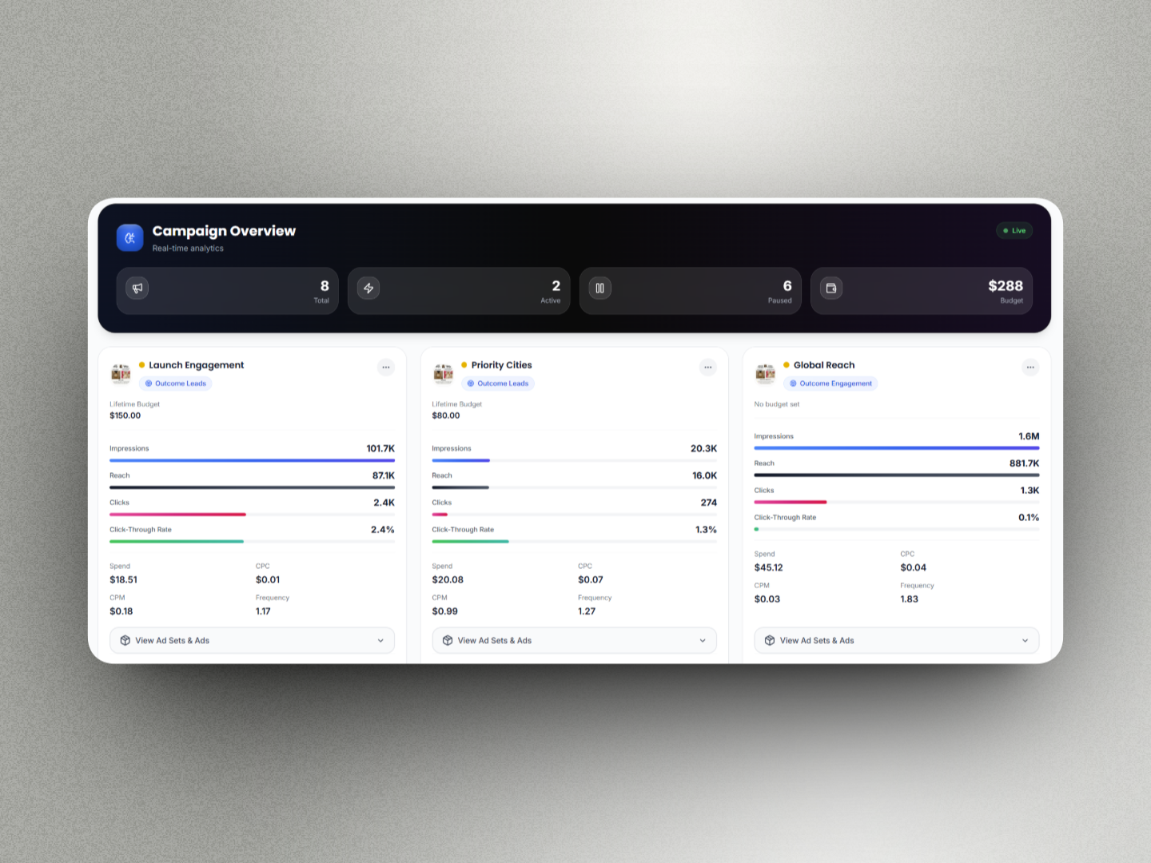Select the lightning bolt Active campaigns icon
1151x863 pixels.
368,288
